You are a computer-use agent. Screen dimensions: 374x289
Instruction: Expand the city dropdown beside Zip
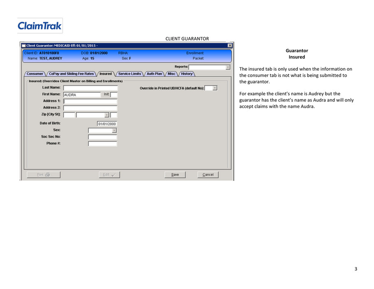click(107, 115)
